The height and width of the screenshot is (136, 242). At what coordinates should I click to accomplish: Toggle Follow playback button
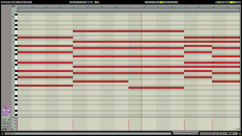click(x=71, y=2)
